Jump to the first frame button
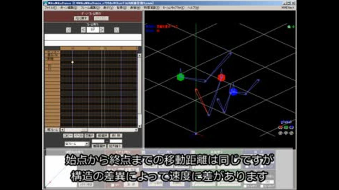339x190 pixels. point(68,30)
